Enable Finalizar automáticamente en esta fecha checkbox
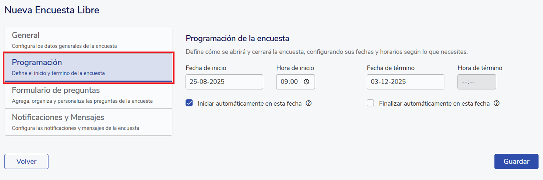543x180 pixels. [x=370, y=103]
